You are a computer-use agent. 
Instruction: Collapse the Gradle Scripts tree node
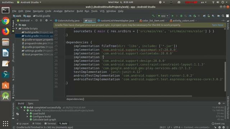[x=17, y=29]
